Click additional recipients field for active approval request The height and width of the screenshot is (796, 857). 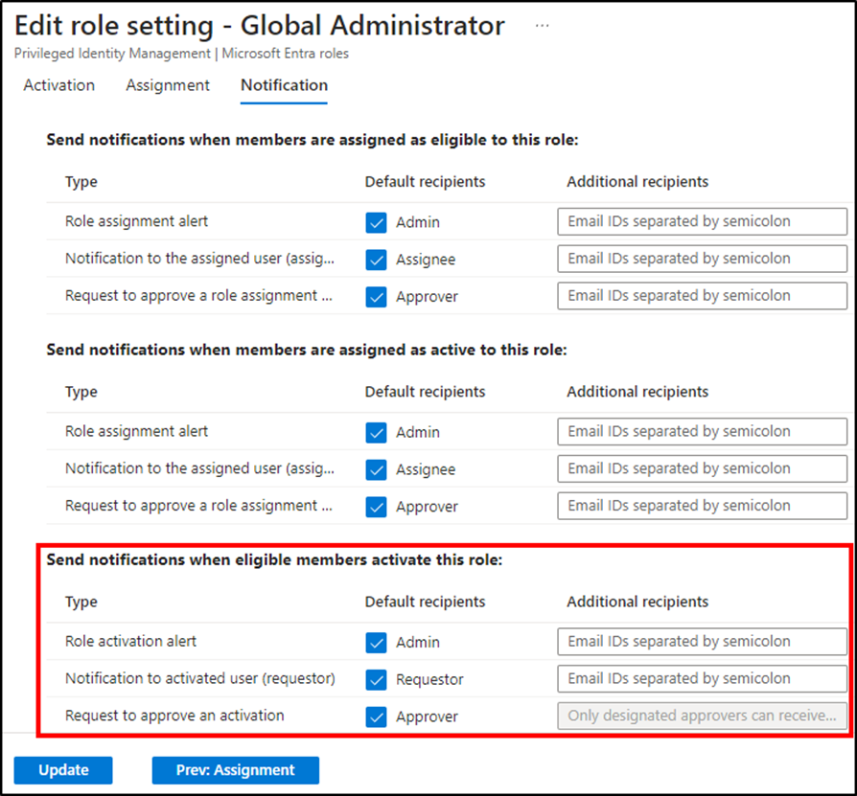coord(703,506)
